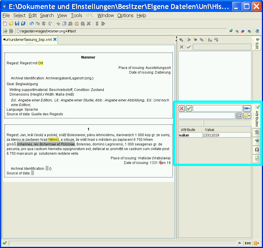Click the list stepper button in Attributes panel

click(239, 116)
